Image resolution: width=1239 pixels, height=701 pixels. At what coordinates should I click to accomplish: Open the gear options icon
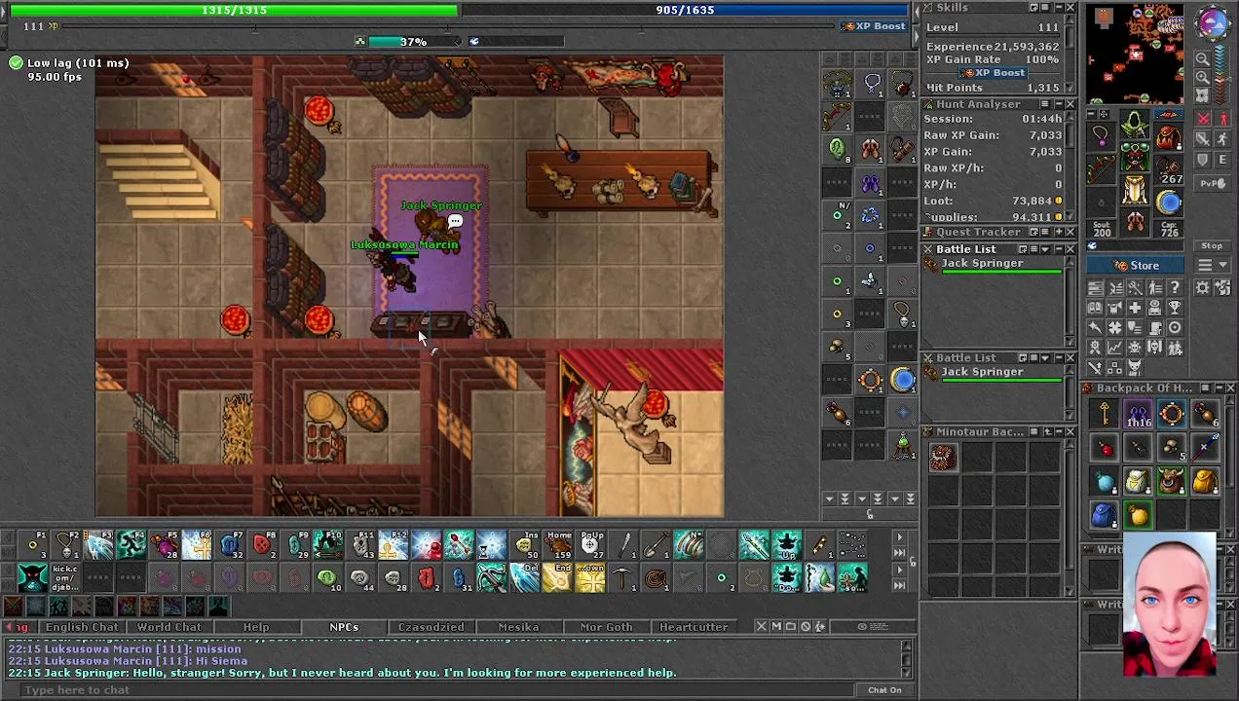coord(1203,287)
